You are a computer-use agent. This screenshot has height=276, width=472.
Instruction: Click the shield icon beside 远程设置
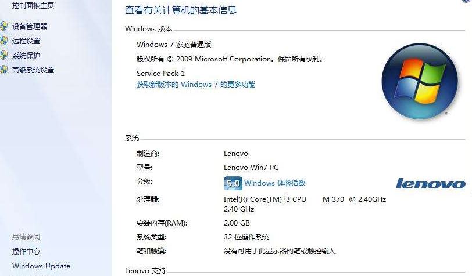3,41
